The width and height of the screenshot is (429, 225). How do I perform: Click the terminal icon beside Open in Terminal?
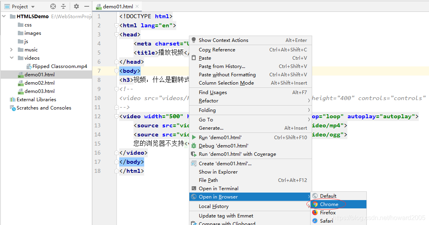coord(194,188)
